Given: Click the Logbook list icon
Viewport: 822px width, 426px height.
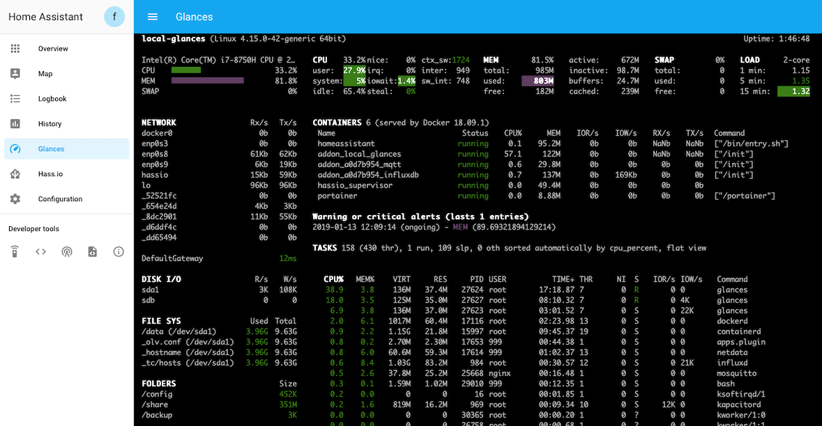Looking at the screenshot, I should (x=15, y=99).
